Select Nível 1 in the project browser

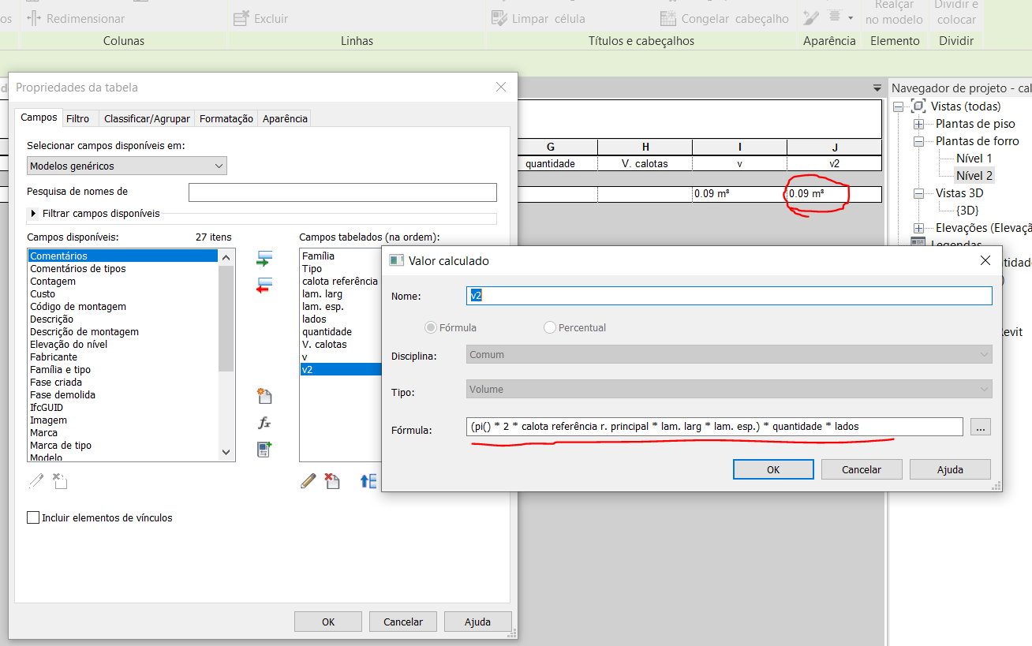pyautogui.click(x=974, y=159)
